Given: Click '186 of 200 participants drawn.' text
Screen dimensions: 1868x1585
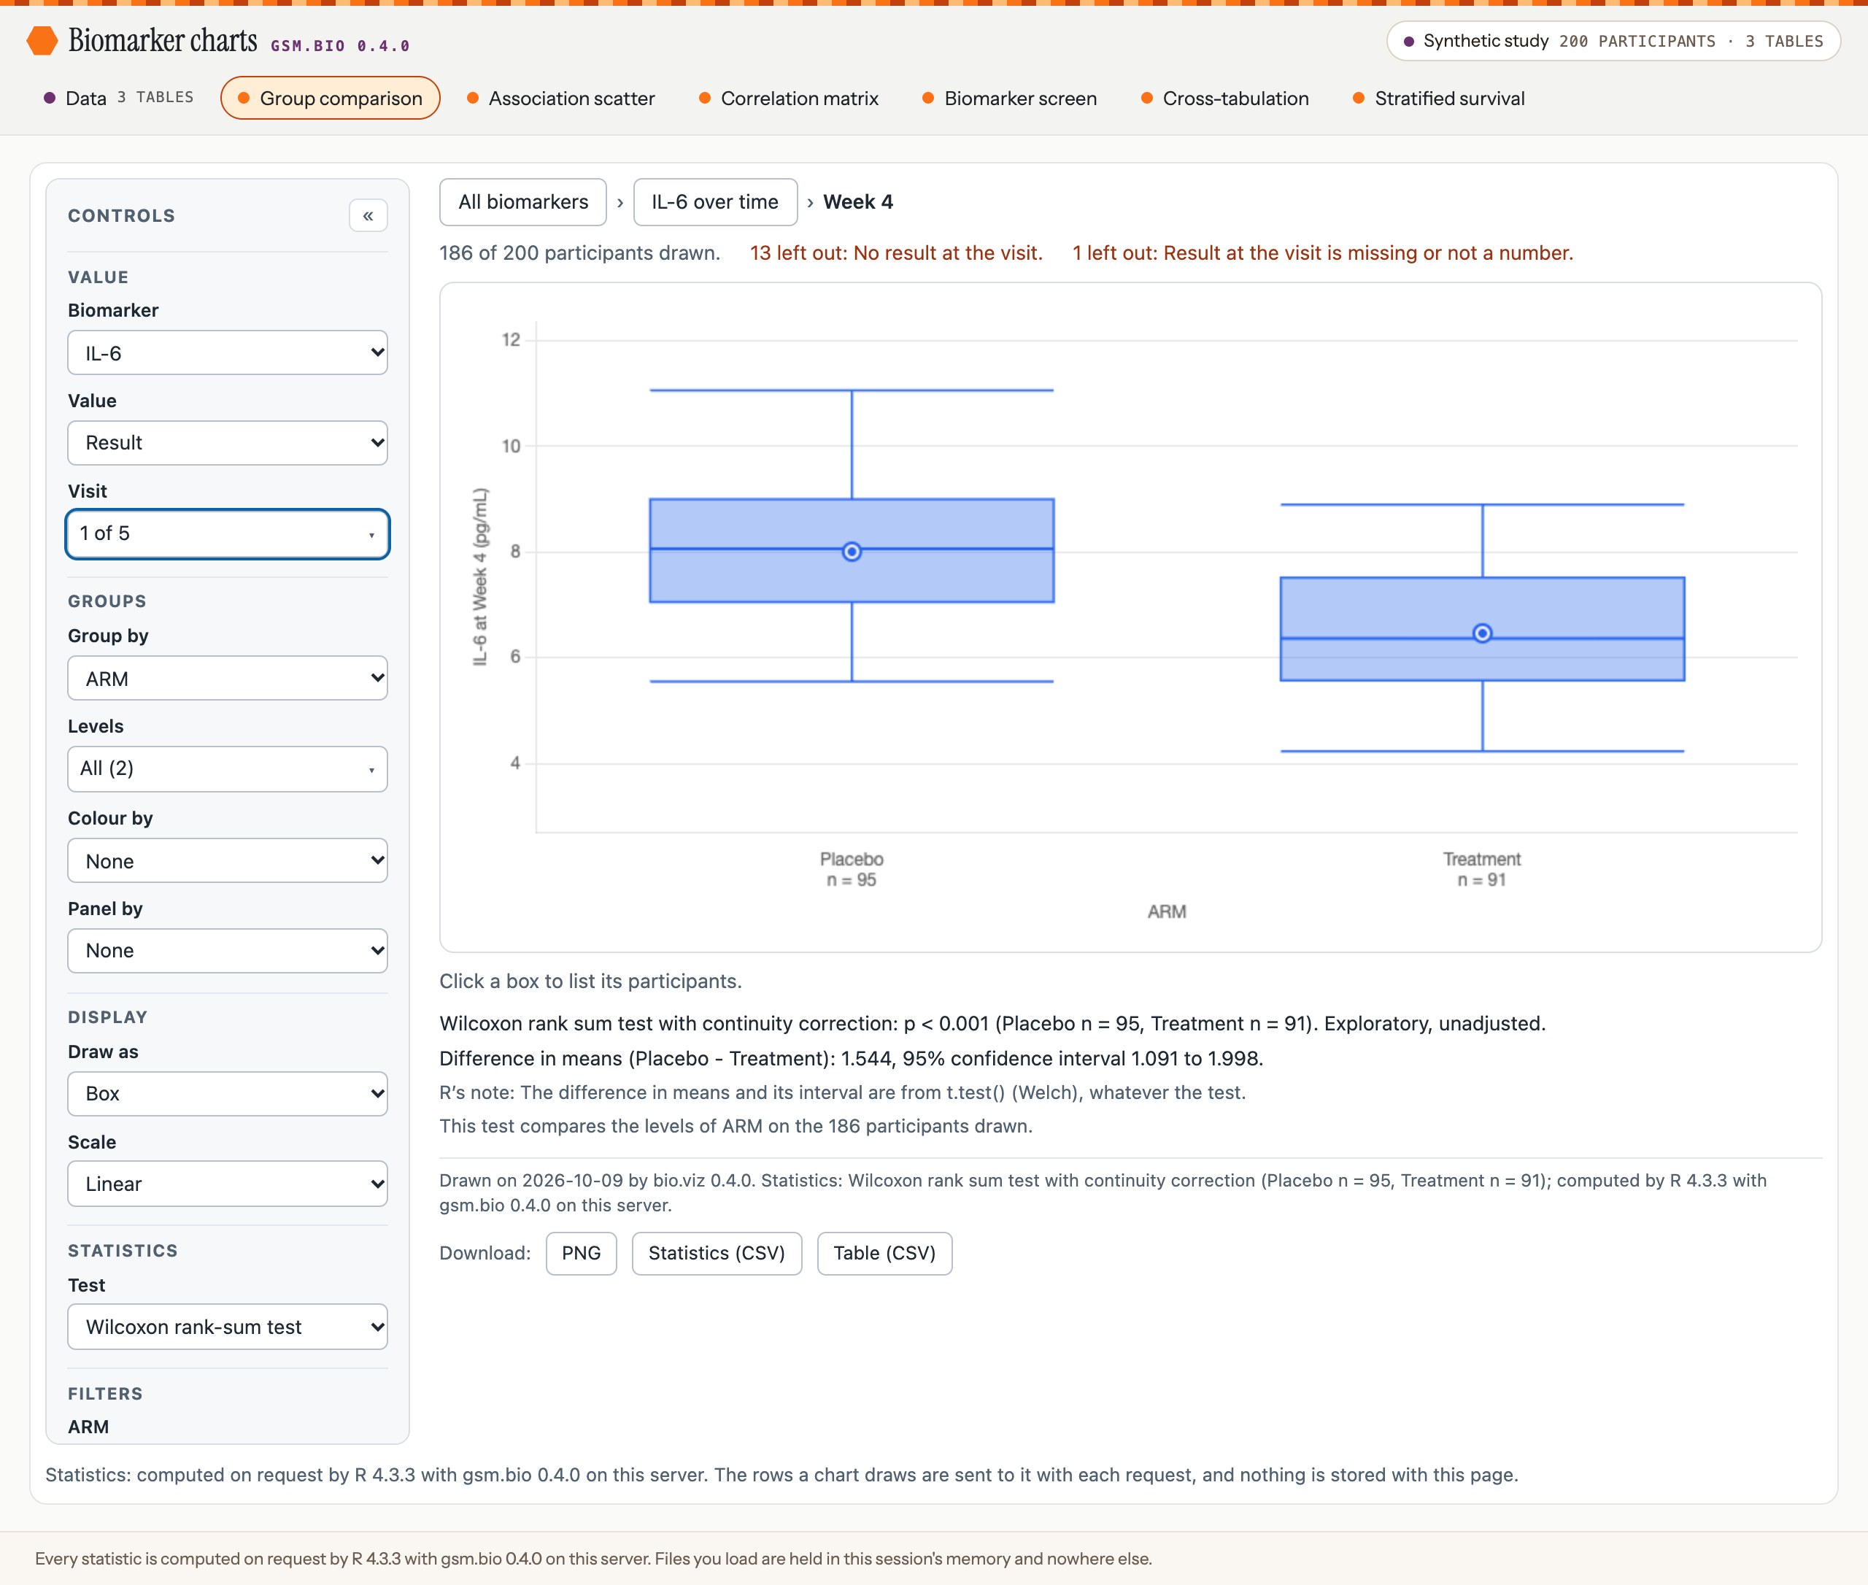Looking at the screenshot, I should 579,253.
